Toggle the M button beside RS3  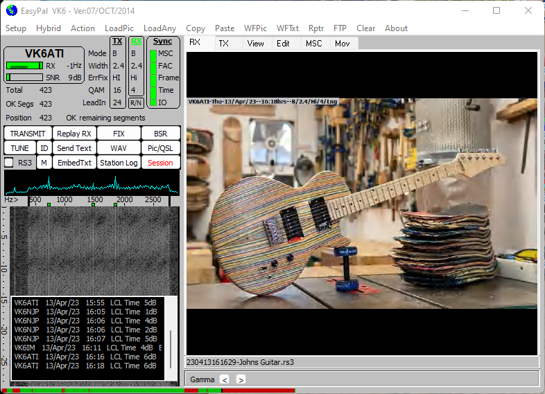(x=44, y=163)
